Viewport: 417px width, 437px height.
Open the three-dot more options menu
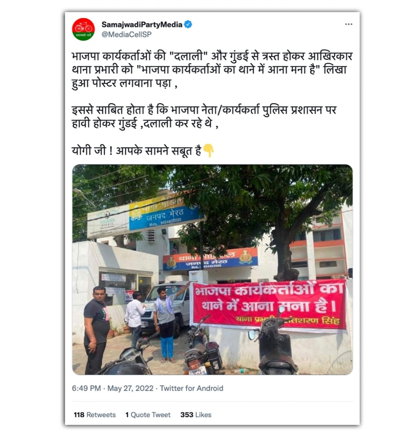pyautogui.click(x=349, y=24)
